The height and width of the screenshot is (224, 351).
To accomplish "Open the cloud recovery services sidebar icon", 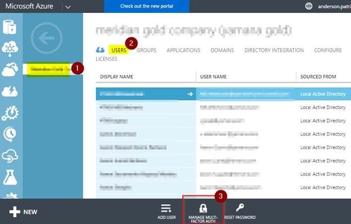I will 10,156.
